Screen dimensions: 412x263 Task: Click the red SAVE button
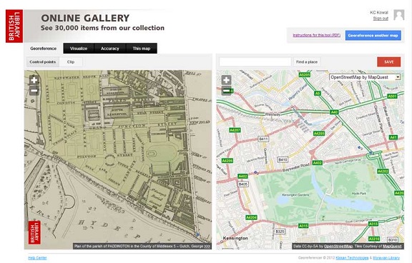[389, 62]
